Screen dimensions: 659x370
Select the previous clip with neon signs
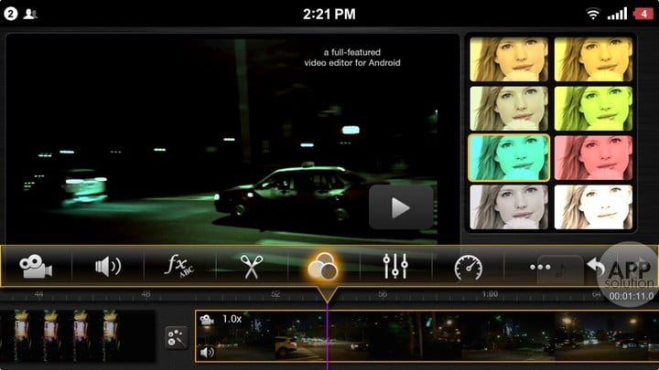(x=77, y=336)
